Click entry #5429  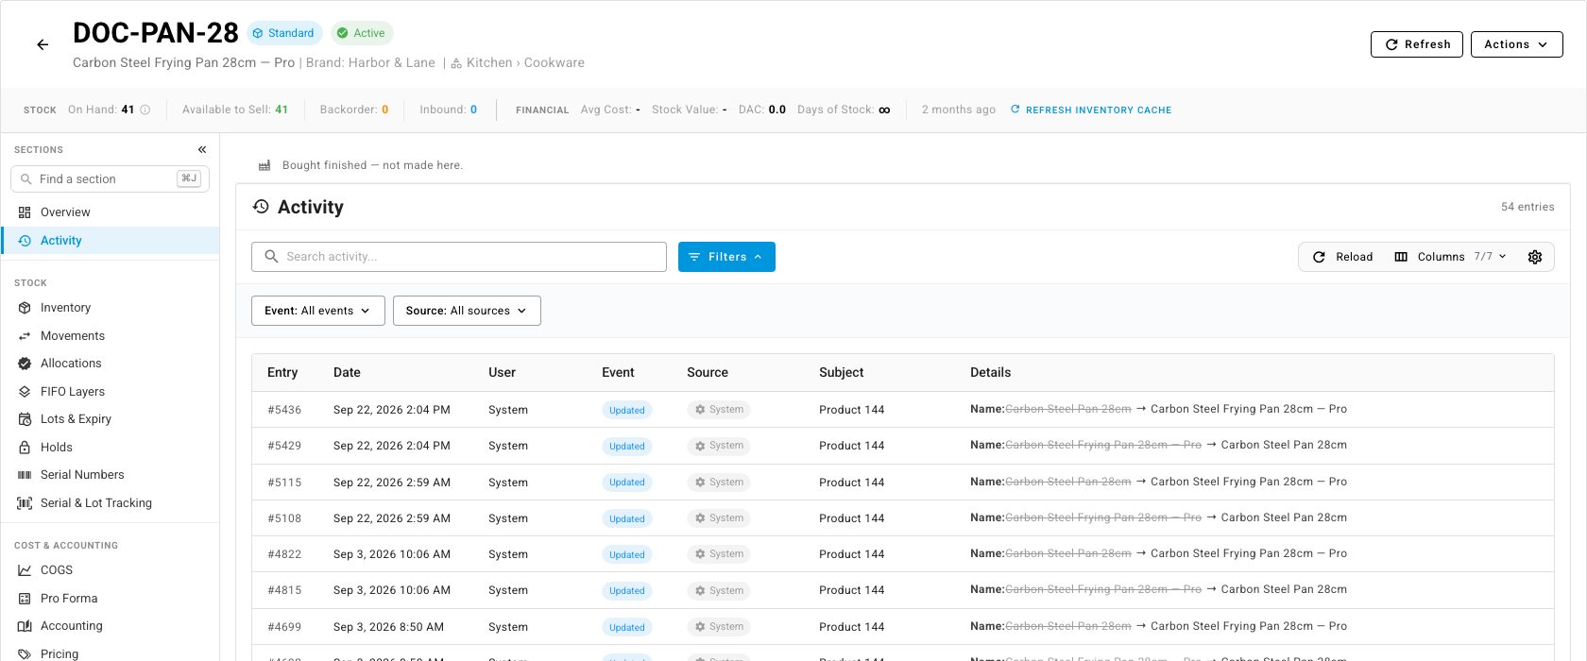tap(284, 446)
